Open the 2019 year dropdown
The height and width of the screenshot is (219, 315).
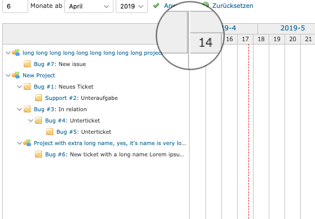[x=132, y=6]
